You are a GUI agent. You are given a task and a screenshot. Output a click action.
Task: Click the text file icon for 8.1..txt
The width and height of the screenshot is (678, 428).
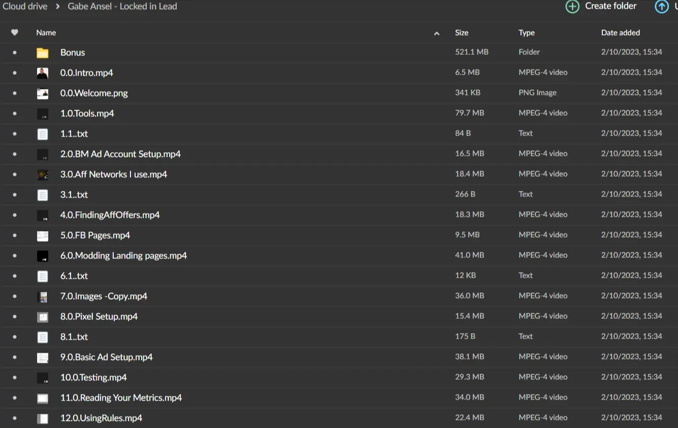click(x=43, y=337)
